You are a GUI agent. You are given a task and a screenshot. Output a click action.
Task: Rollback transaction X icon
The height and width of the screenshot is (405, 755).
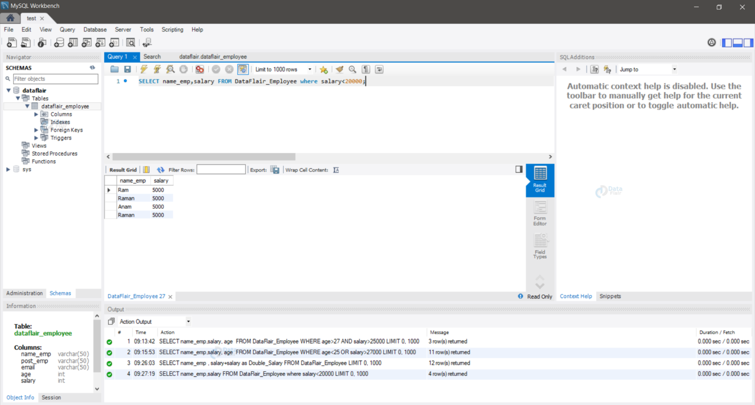click(229, 69)
